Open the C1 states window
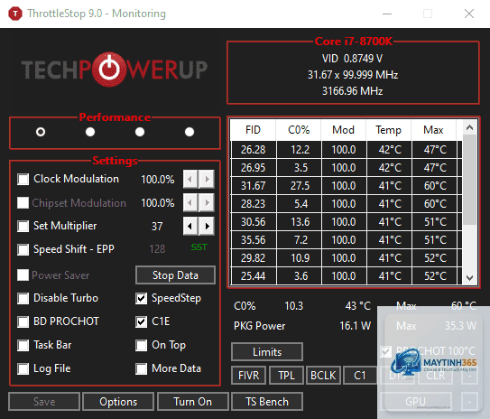This screenshot has width=490, height=419. pyautogui.click(x=360, y=376)
